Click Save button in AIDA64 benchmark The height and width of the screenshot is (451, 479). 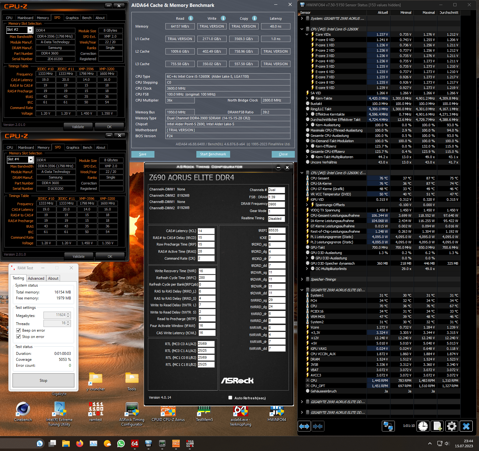[x=143, y=154]
